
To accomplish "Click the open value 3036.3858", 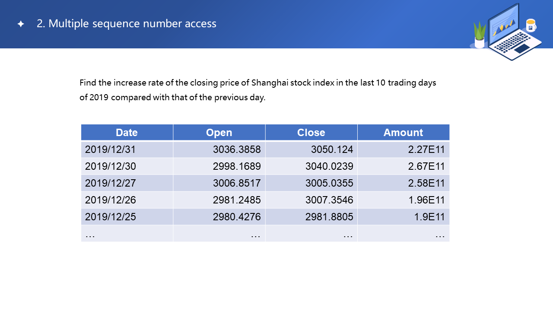I will (237, 149).
